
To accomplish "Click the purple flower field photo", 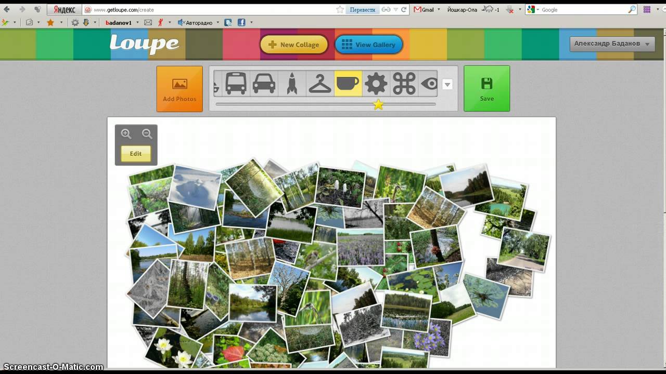I will [361, 247].
